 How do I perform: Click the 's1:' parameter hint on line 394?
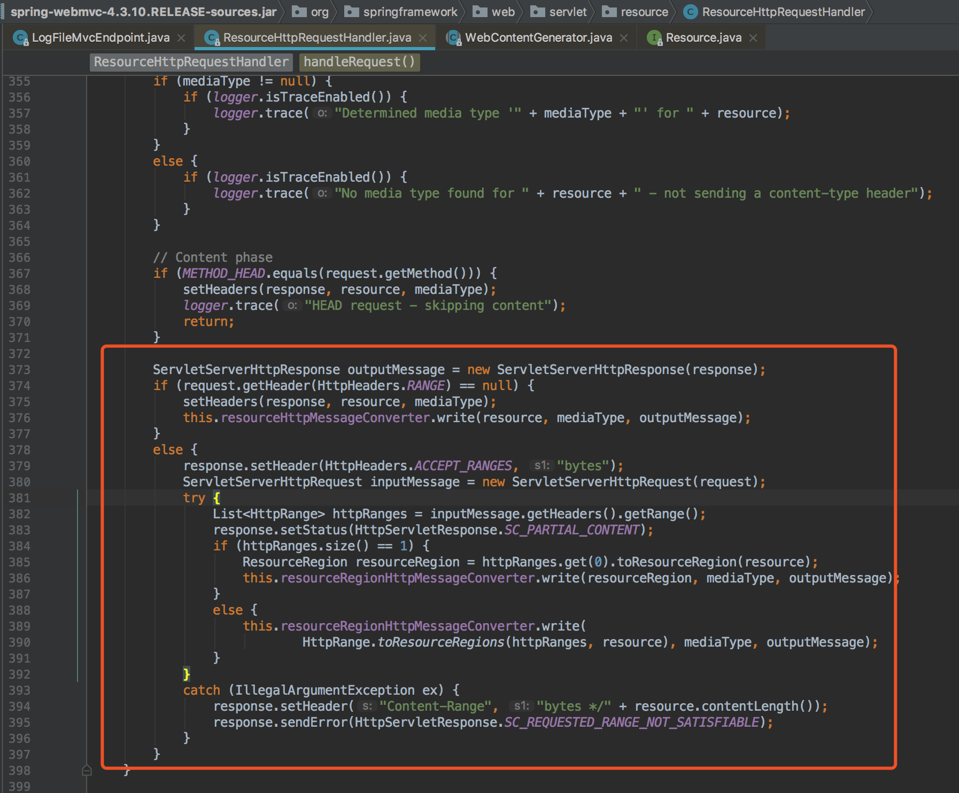pos(522,706)
